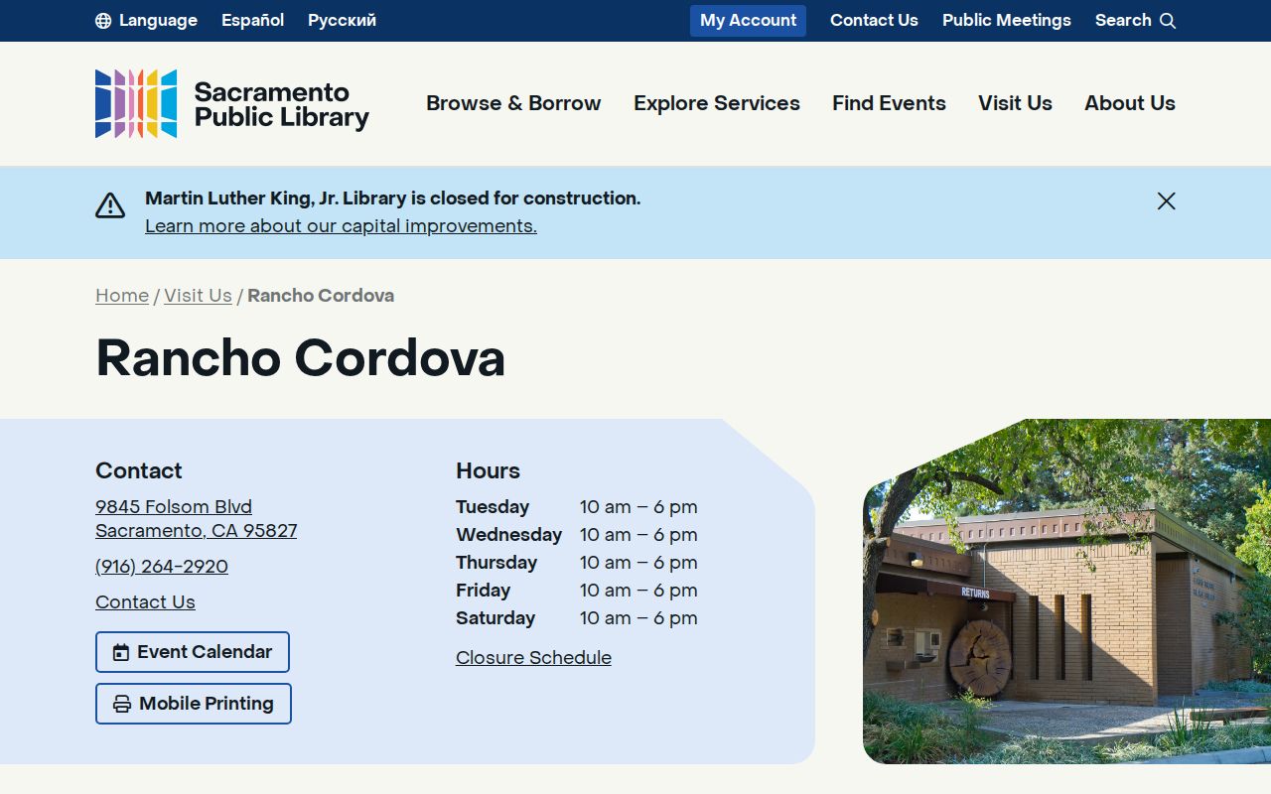Image resolution: width=1271 pixels, height=794 pixels.
Task: Click the warning triangle alert icon
Action: [110, 205]
